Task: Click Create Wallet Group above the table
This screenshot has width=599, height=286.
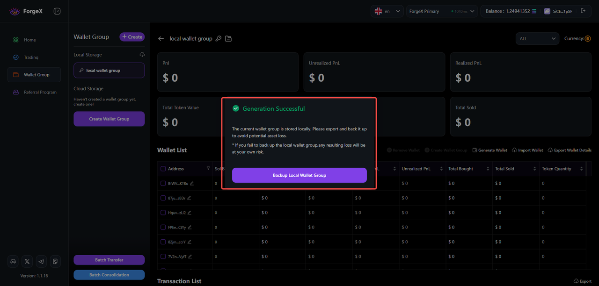Action: 446,150
